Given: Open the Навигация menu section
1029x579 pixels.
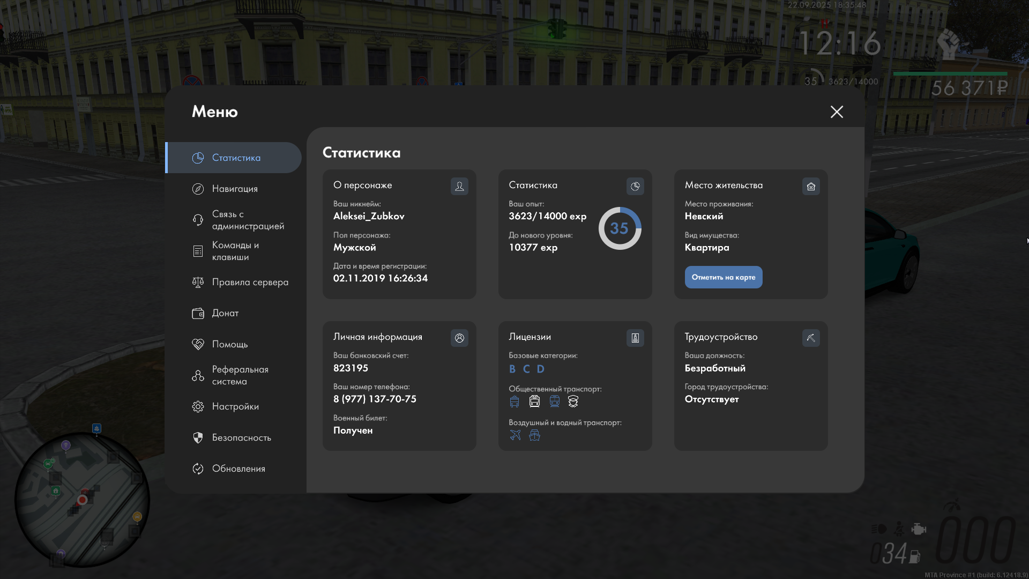Looking at the screenshot, I should pyautogui.click(x=235, y=189).
